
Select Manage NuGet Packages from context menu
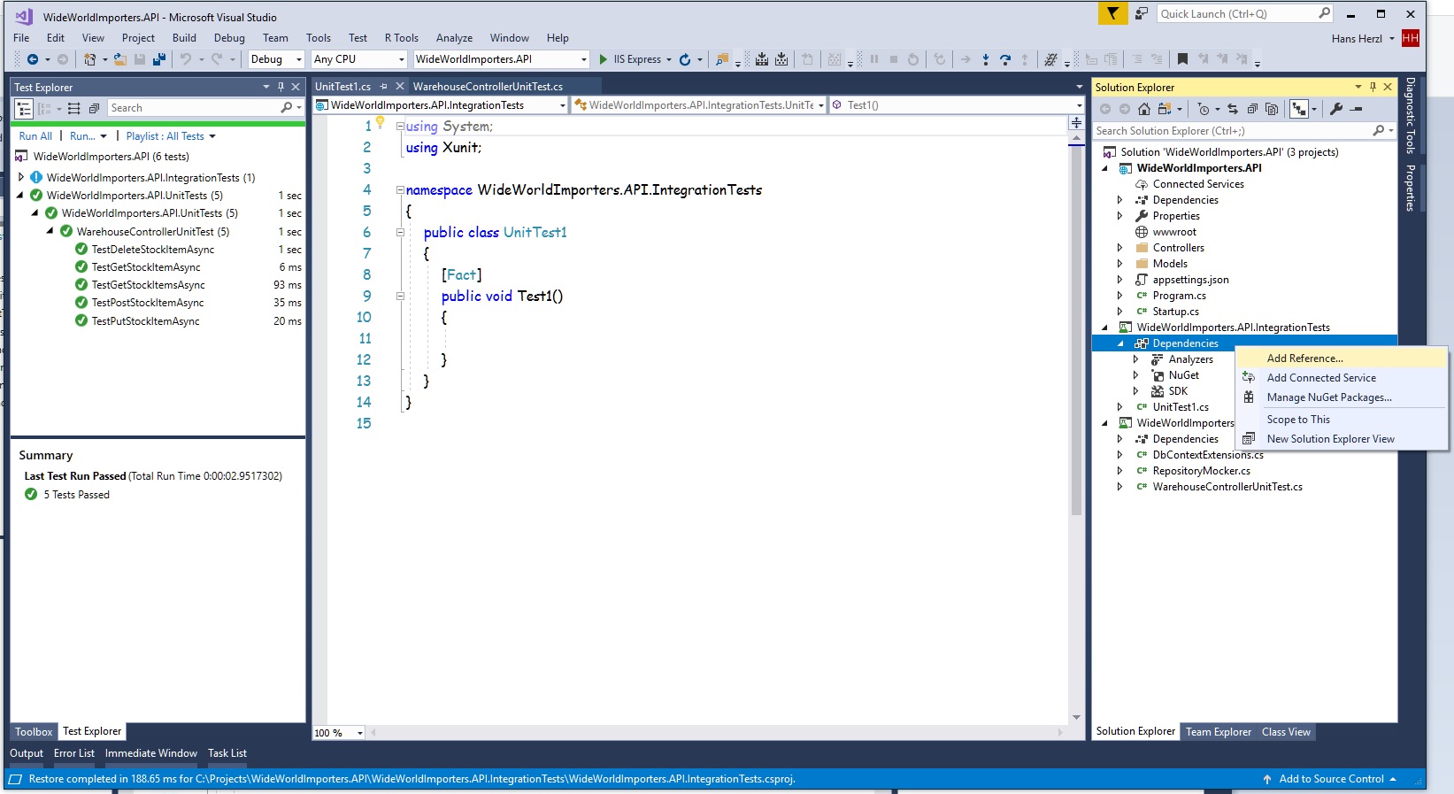[1328, 397]
